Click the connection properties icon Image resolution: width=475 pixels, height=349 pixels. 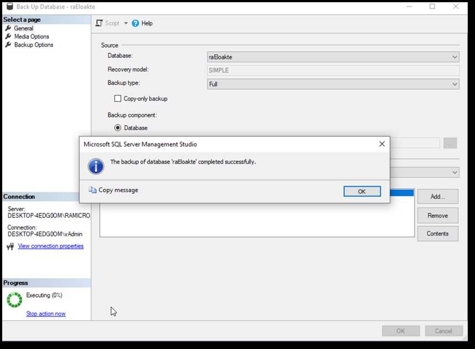click(11, 247)
